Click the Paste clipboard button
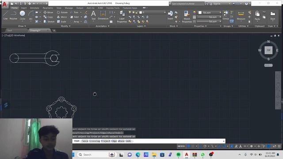Image resolution: width=283 pixels, height=159 pixels. tap(257, 15)
